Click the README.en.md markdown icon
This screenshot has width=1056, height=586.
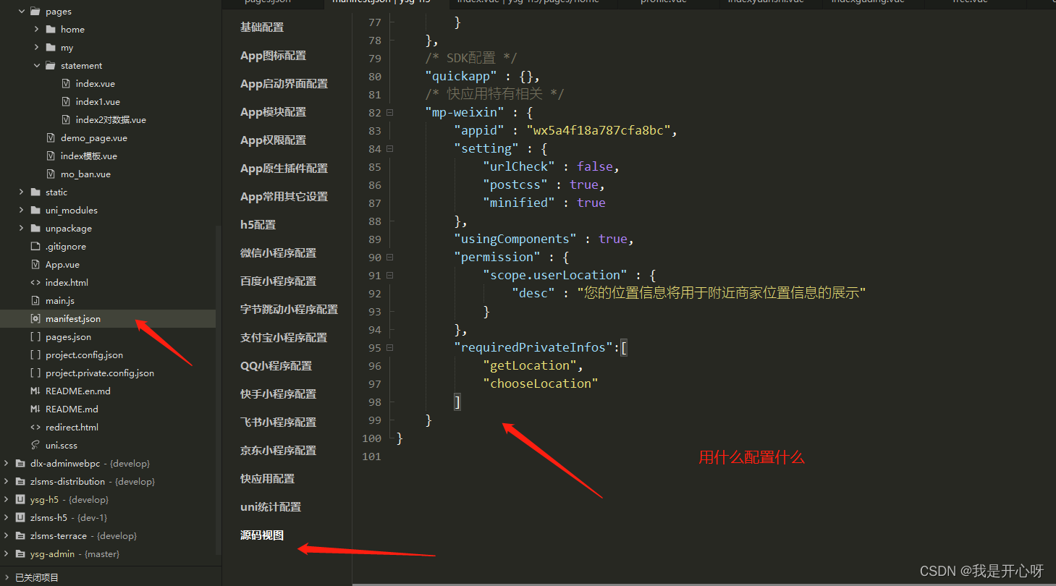tap(35, 391)
